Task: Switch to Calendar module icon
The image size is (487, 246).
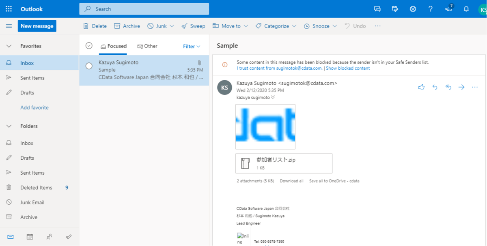Action: 30,237
